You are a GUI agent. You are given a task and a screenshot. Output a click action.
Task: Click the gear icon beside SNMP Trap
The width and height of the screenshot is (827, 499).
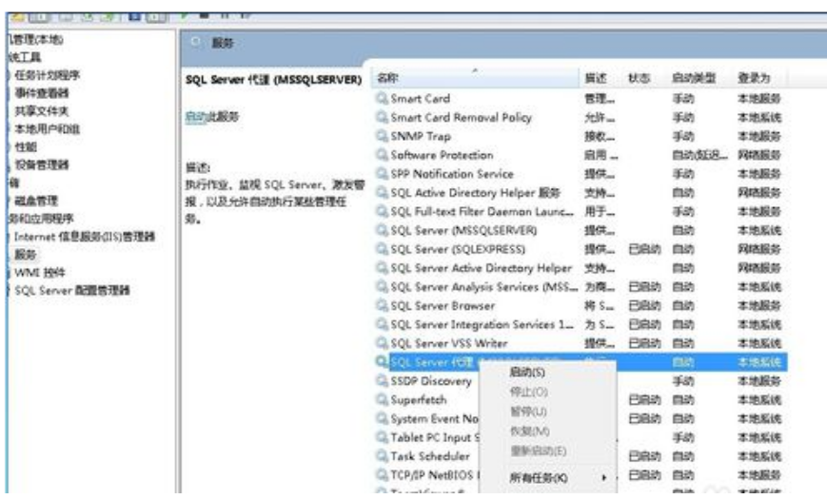pyautogui.click(x=383, y=136)
